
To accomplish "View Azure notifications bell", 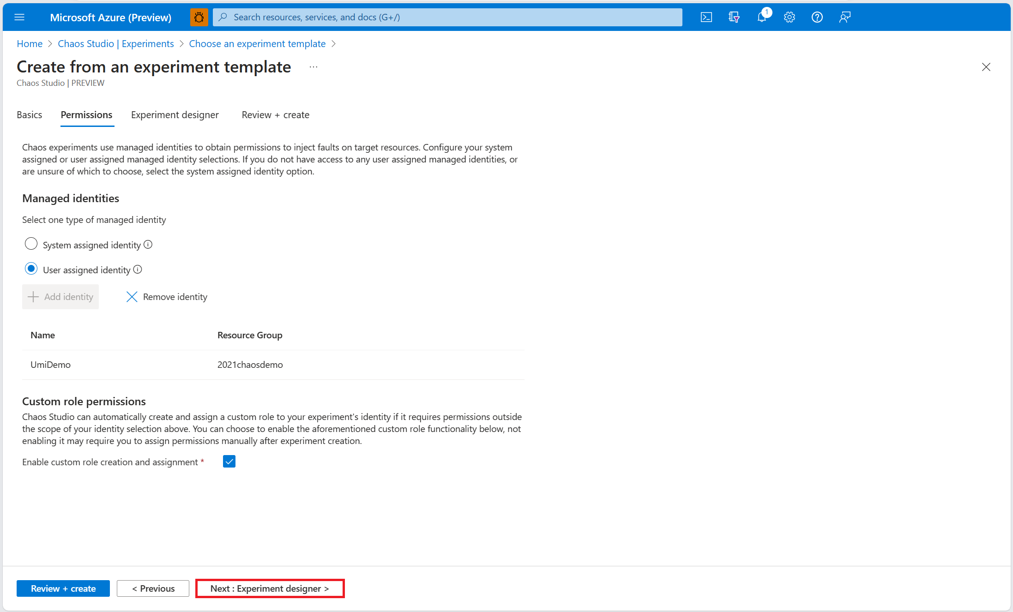I will tap(761, 17).
